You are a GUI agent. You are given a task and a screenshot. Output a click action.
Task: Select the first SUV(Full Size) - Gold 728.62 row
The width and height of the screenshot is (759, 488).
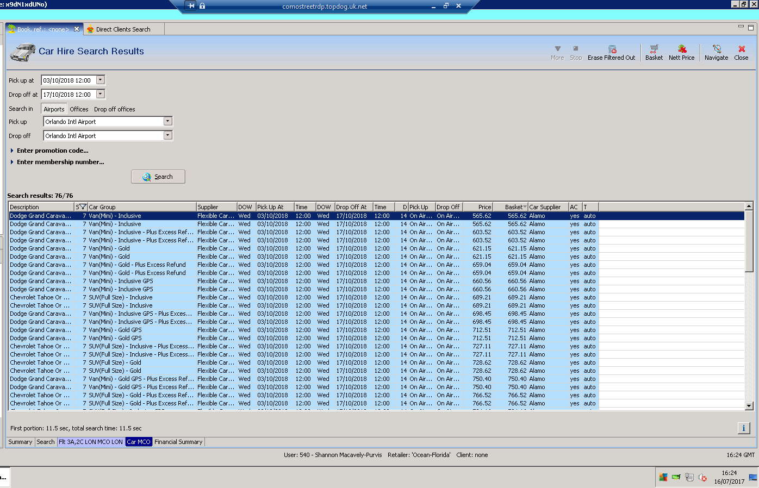303,362
